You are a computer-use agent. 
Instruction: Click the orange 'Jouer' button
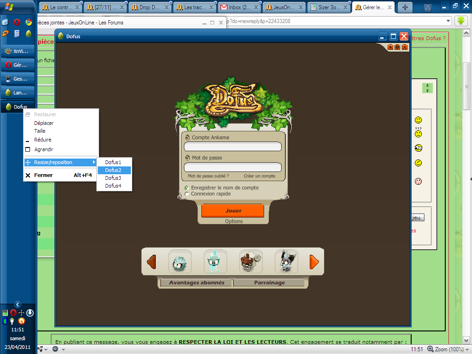(233, 211)
